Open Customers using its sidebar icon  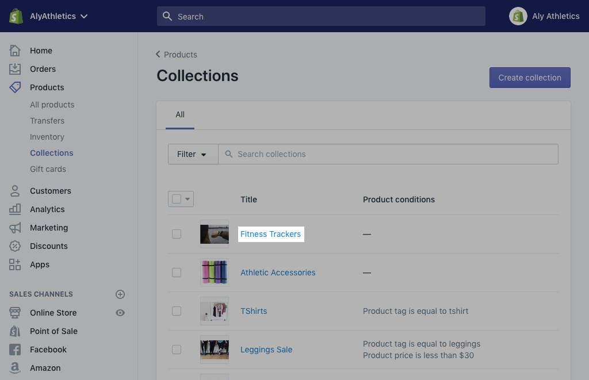point(16,191)
